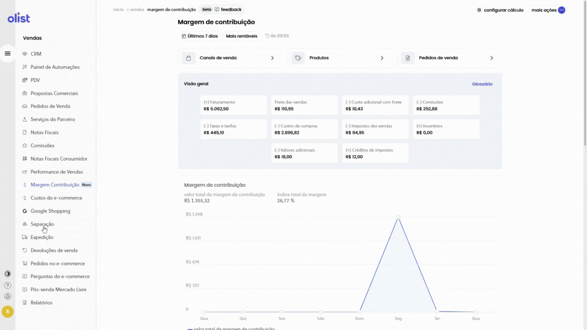This screenshot has height=330, width=587.
Task: Click the início breadcrumb
Action: [118, 10]
